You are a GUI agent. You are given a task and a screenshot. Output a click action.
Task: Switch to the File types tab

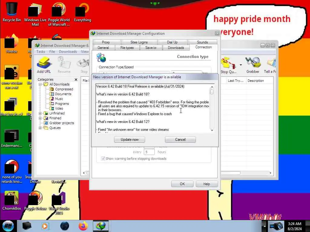pos(127,47)
